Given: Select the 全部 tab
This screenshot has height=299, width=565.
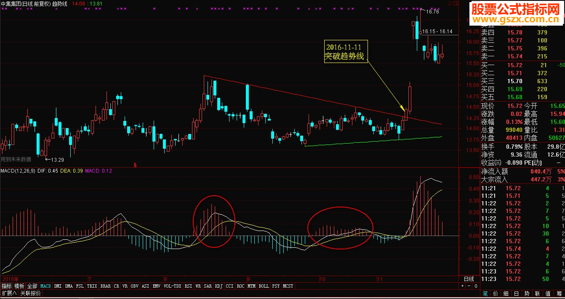Looking at the screenshot, I should pos(32,286).
